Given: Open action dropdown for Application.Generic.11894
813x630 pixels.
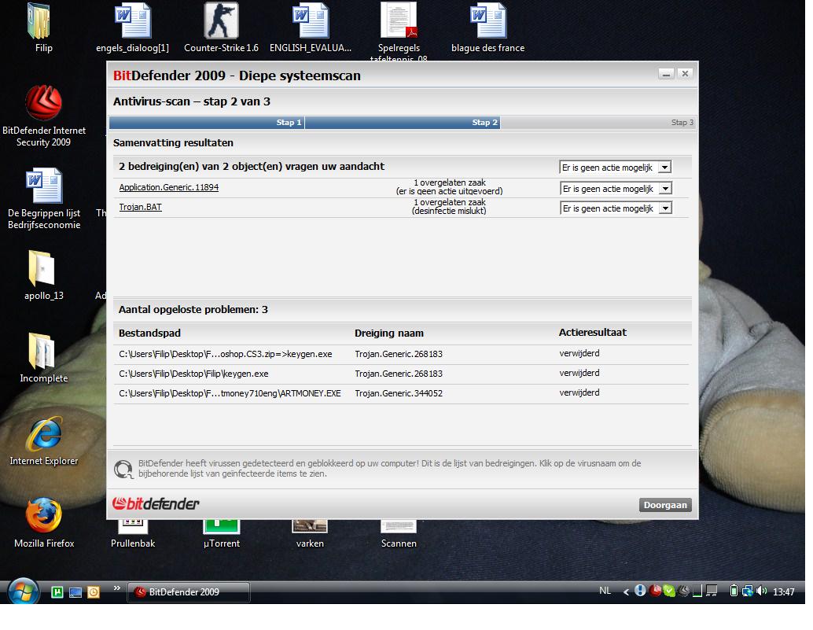Looking at the screenshot, I should point(616,189).
